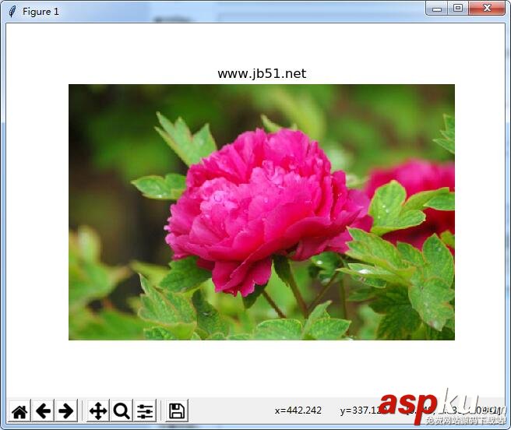Save the figure with floppy icon

(x=177, y=411)
